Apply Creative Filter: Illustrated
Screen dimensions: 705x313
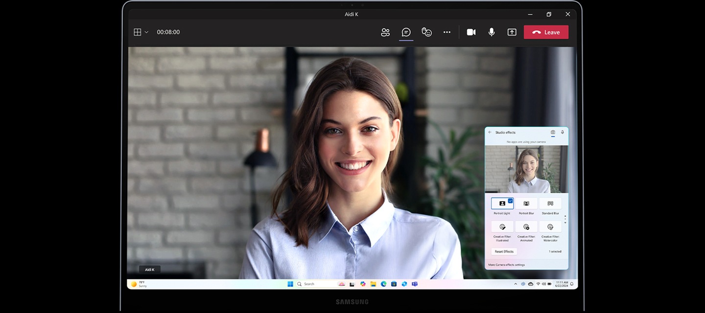[x=502, y=227]
